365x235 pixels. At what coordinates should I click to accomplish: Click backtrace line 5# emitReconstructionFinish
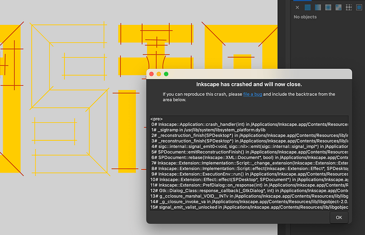point(249,152)
